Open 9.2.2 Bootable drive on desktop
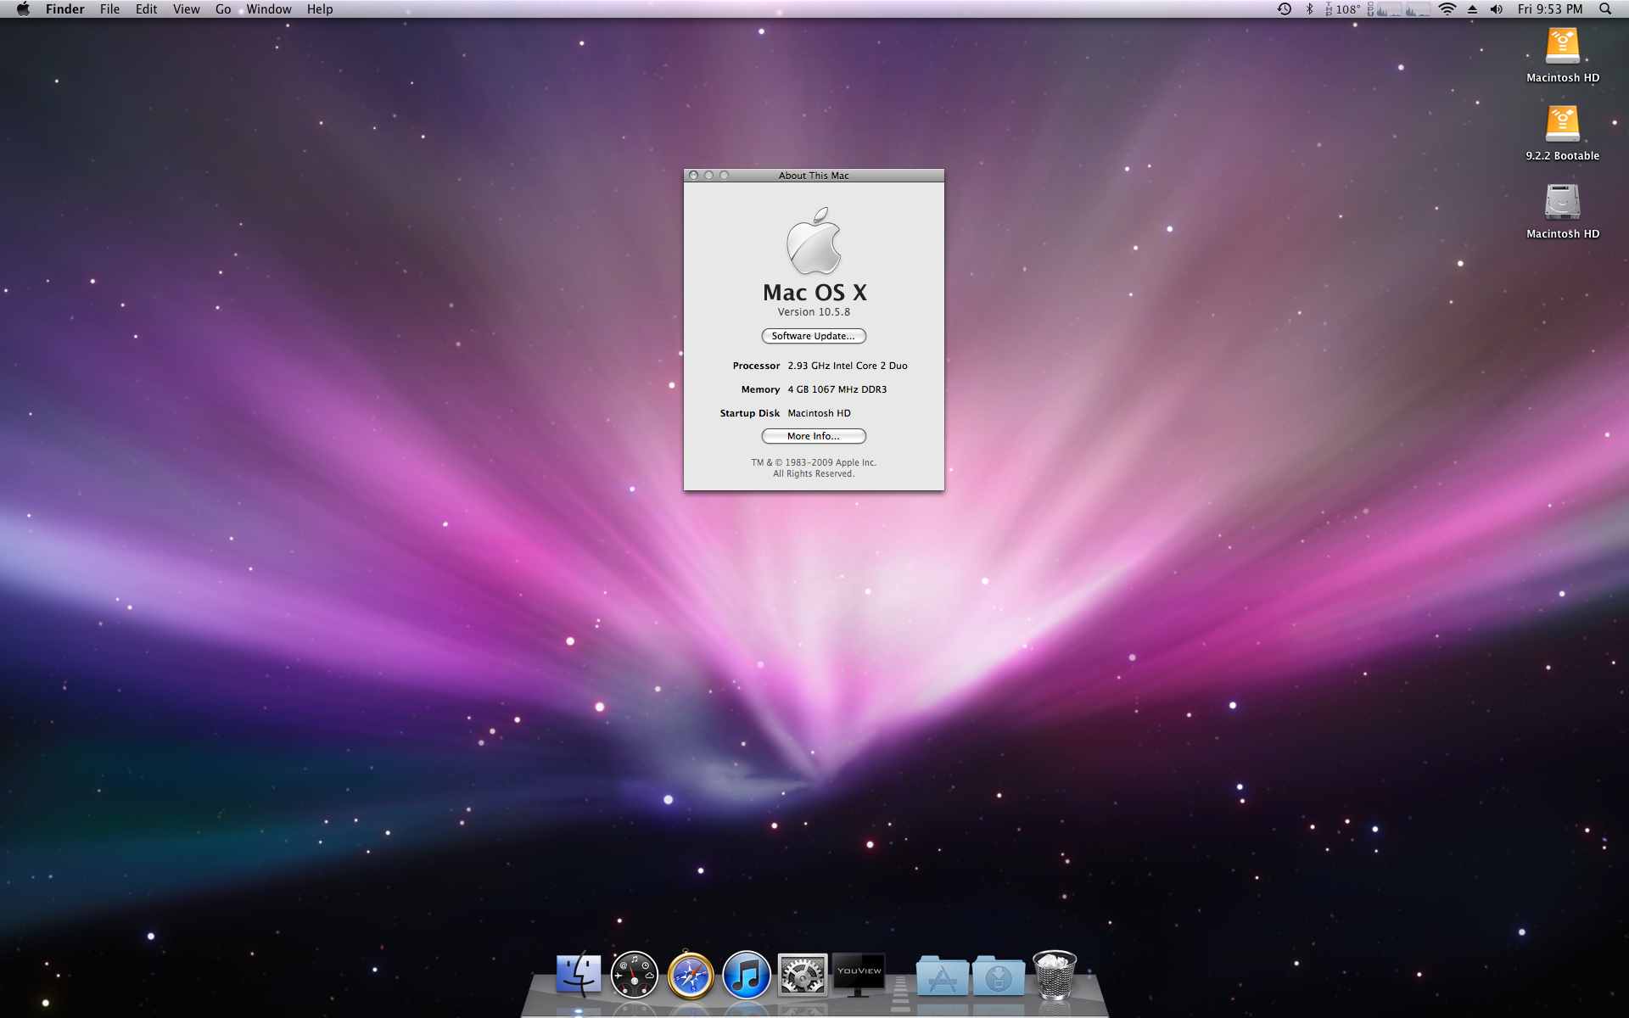 [x=1562, y=125]
